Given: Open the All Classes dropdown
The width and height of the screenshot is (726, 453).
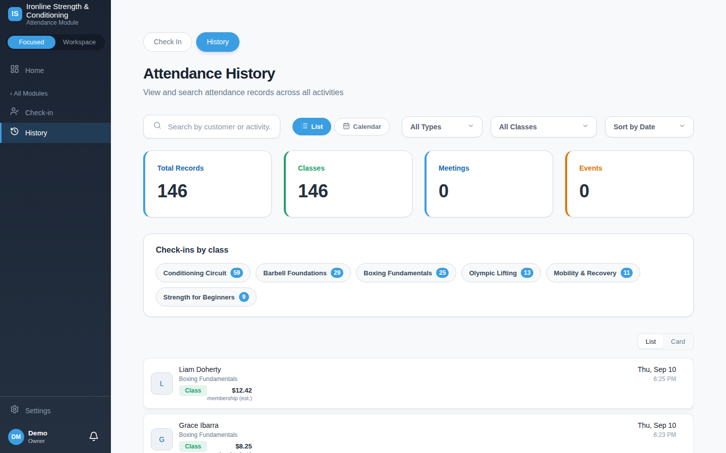Looking at the screenshot, I should click(x=543, y=127).
